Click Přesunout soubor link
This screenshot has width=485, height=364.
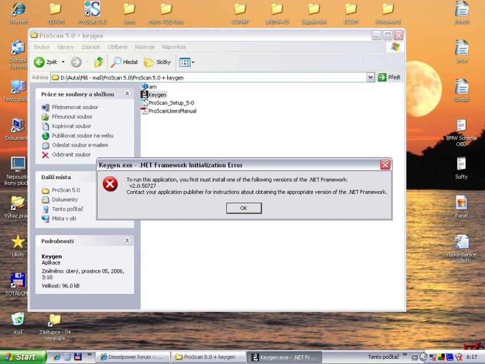[67, 116]
